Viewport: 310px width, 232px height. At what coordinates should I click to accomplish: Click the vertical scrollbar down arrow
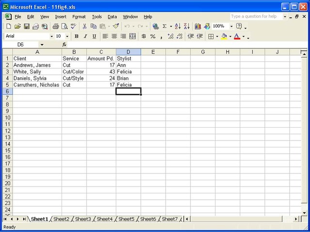[x=304, y=213]
